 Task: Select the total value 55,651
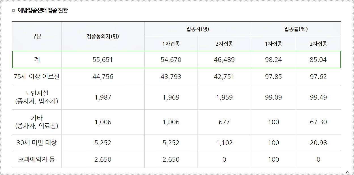(103, 60)
